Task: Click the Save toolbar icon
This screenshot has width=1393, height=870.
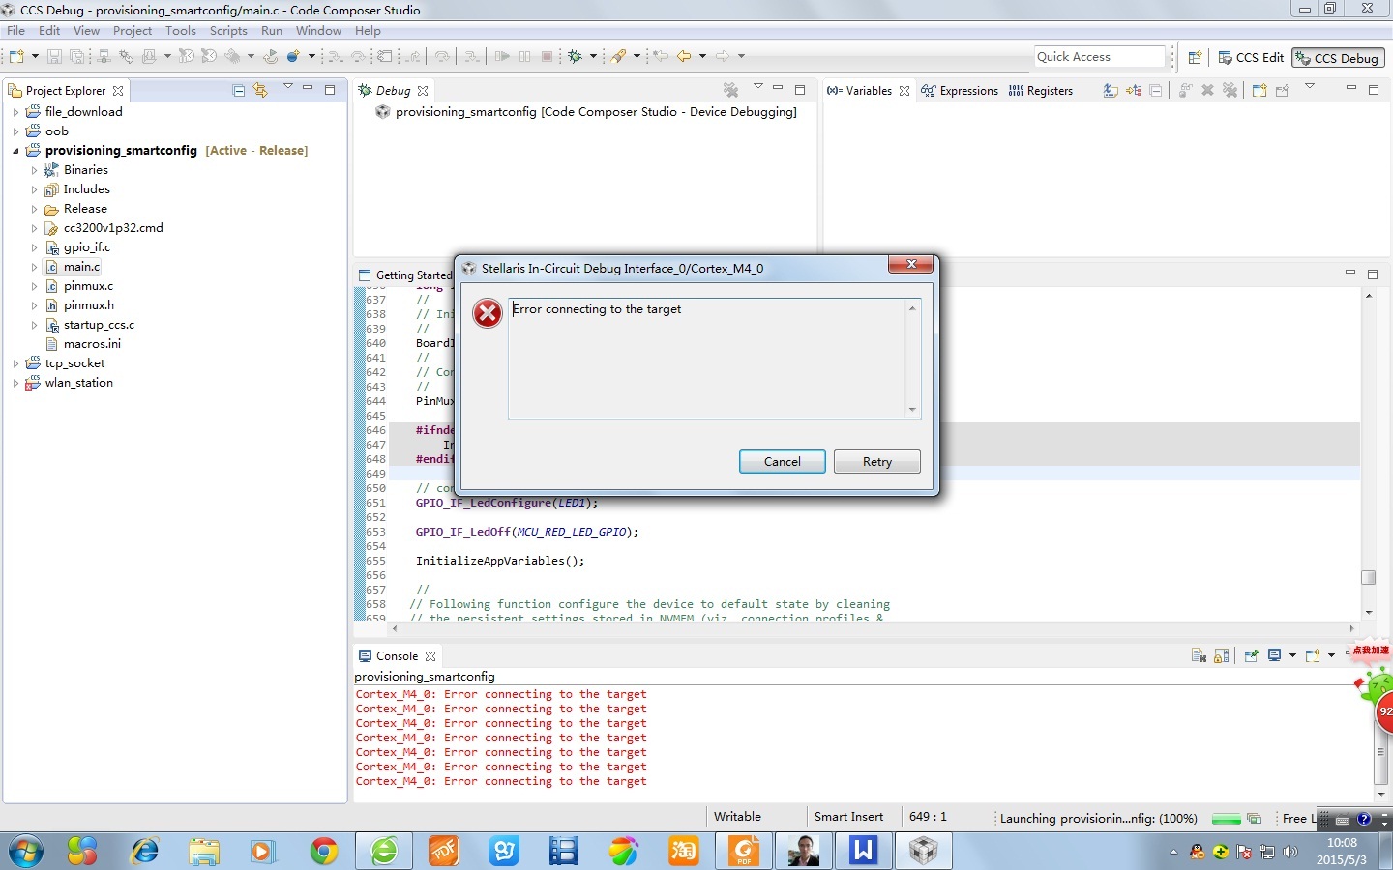Action: pyautogui.click(x=54, y=56)
